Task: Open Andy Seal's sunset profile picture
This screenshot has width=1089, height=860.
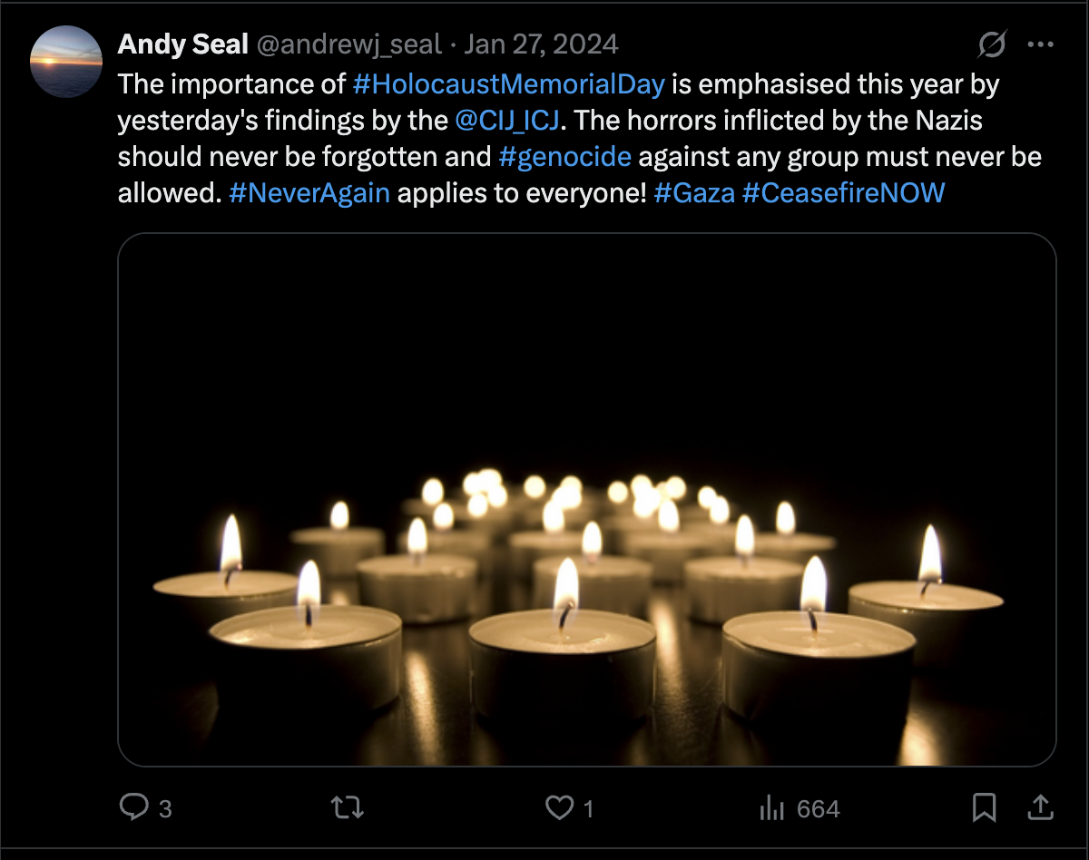Action: pos(66,62)
